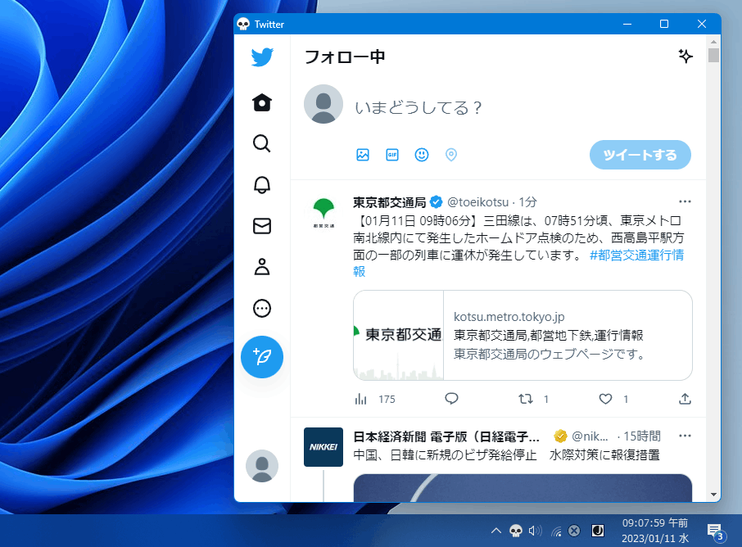This screenshot has height=547, width=742.
Task: Open the 日本経済新聞 tweet image
Action: point(523,488)
